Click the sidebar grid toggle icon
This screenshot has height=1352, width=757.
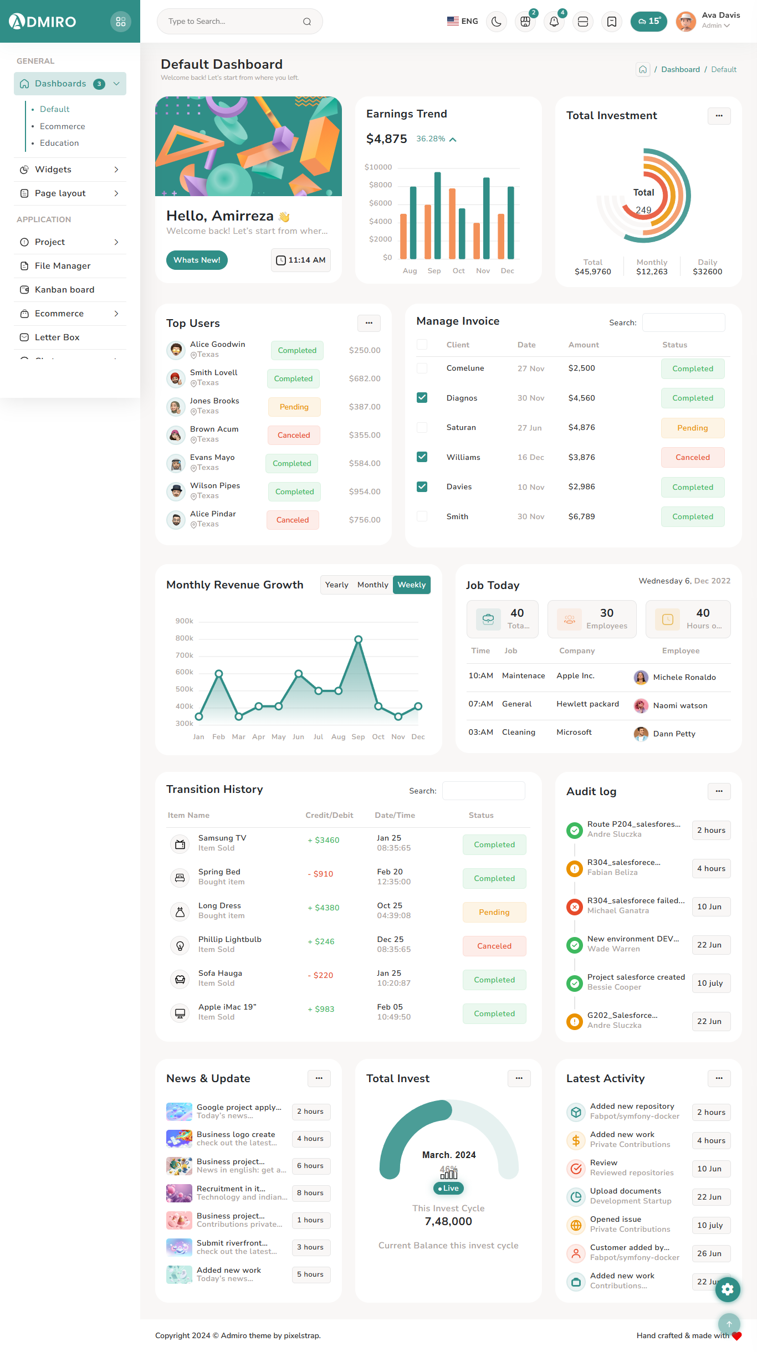point(120,22)
